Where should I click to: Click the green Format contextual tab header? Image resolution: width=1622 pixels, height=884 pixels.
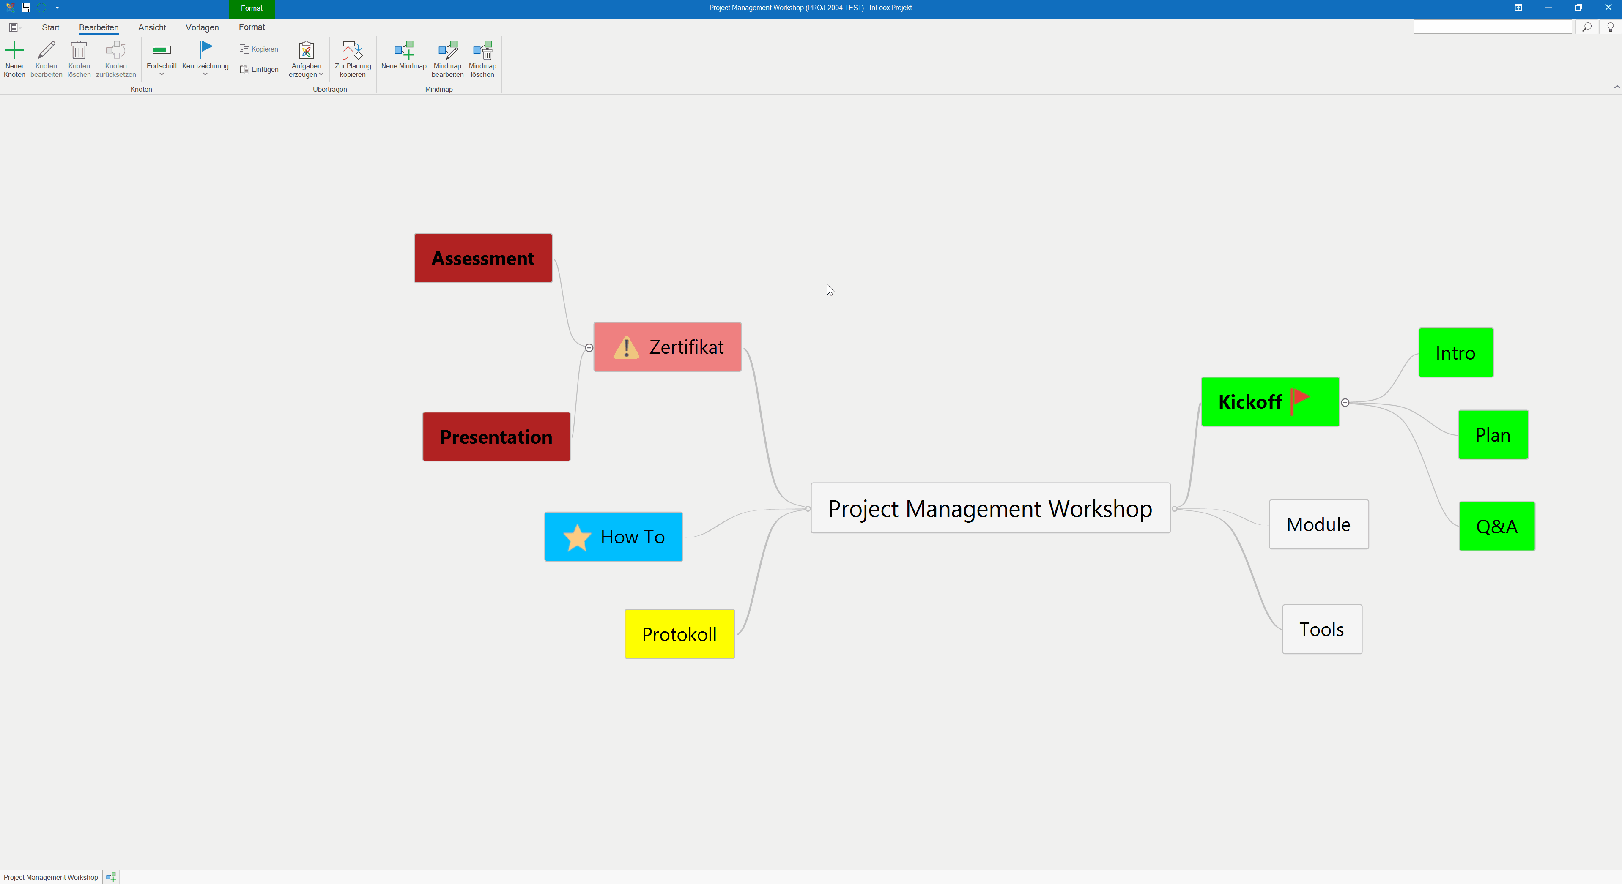[x=252, y=8]
